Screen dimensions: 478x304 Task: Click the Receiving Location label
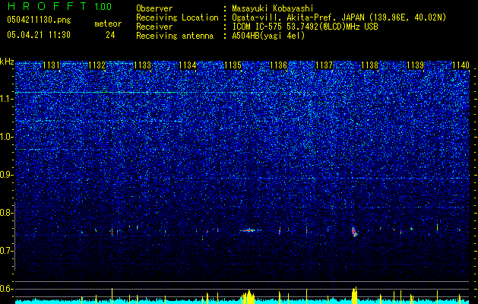[177, 17]
